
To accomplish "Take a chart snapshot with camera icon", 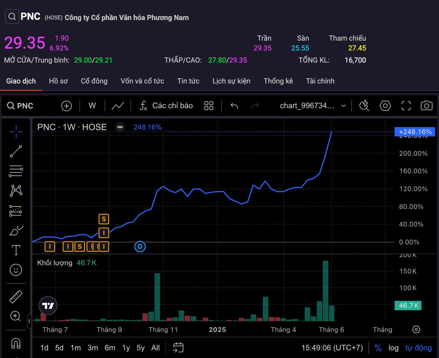I will coord(426,106).
